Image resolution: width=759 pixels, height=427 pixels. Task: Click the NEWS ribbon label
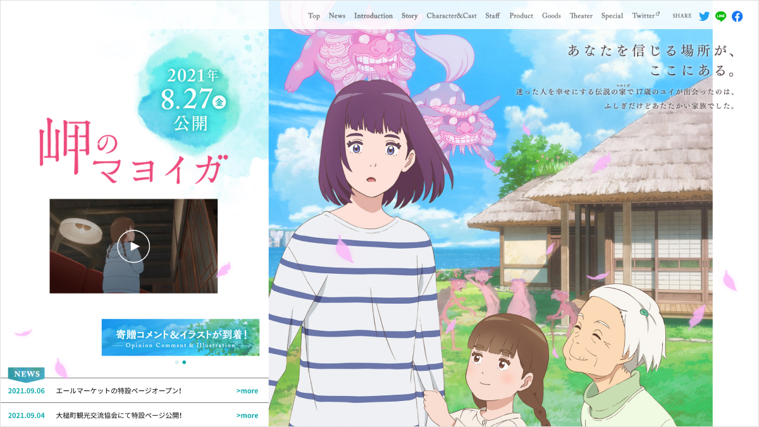click(27, 374)
